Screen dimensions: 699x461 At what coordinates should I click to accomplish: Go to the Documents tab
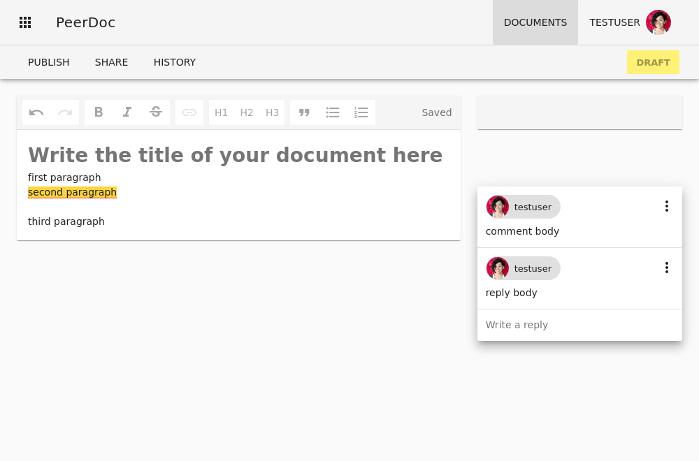535,22
